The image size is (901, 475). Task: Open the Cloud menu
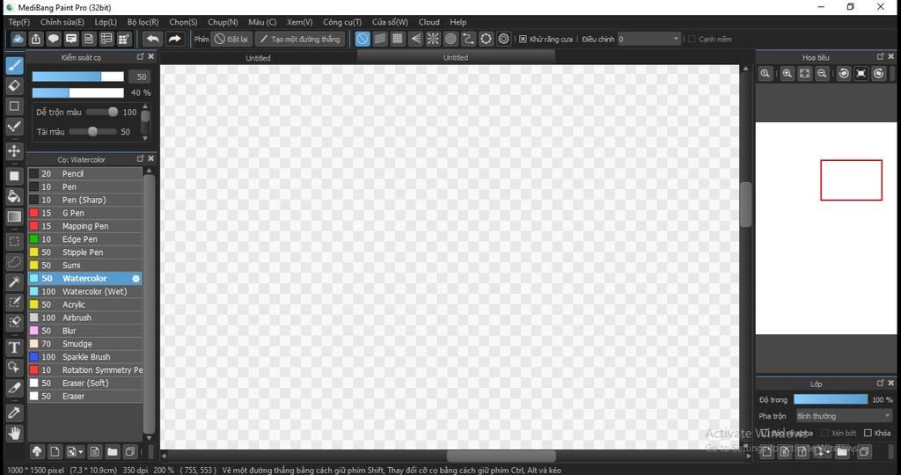pyautogui.click(x=429, y=22)
